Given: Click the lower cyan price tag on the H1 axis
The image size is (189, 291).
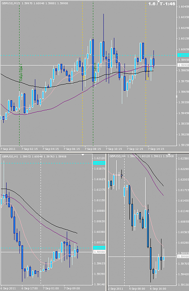Looking at the screenshot, I should 99,248.
